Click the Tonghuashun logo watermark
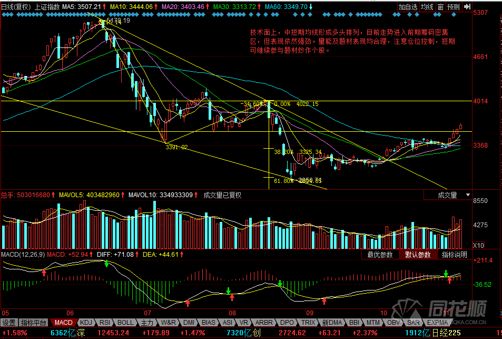This screenshot has height=339, width=502. coord(441,309)
